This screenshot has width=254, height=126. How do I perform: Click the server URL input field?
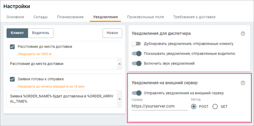[159, 106]
